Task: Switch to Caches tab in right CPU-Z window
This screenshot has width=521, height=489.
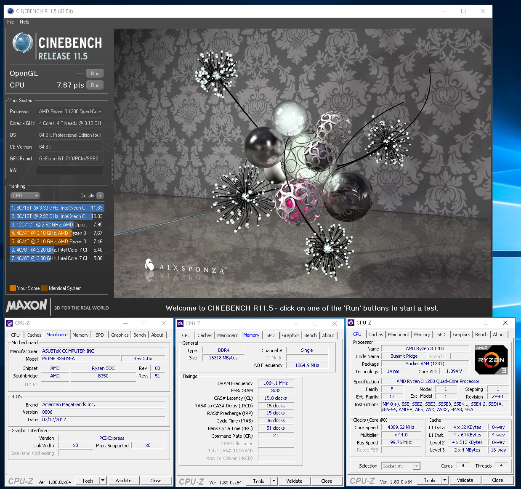Action: (x=376, y=335)
